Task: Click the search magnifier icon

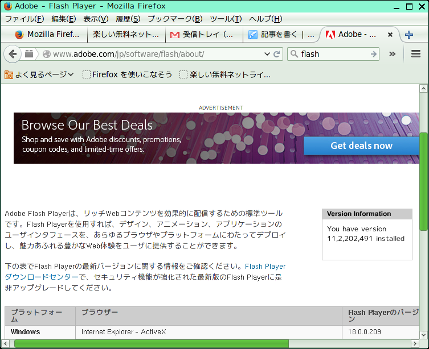Action: [295, 54]
